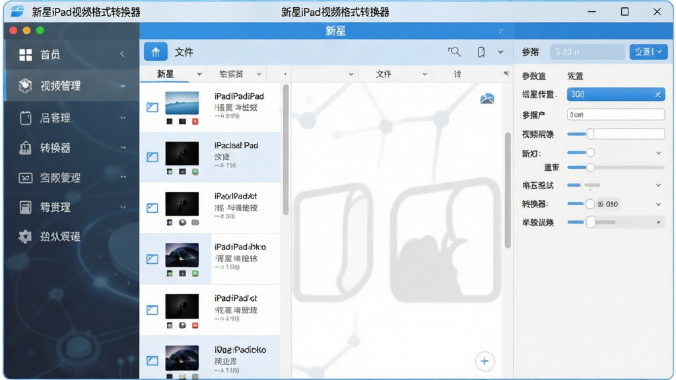
Task: Click the clipboard icon beside 吕管理
Action: [x=26, y=117]
